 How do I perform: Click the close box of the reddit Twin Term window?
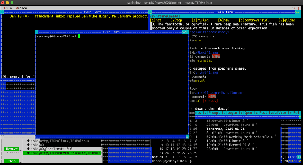click(150, 12)
